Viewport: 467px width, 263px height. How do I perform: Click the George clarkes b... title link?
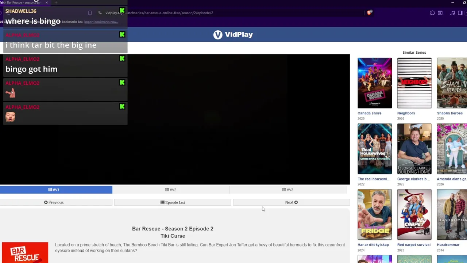click(414, 179)
